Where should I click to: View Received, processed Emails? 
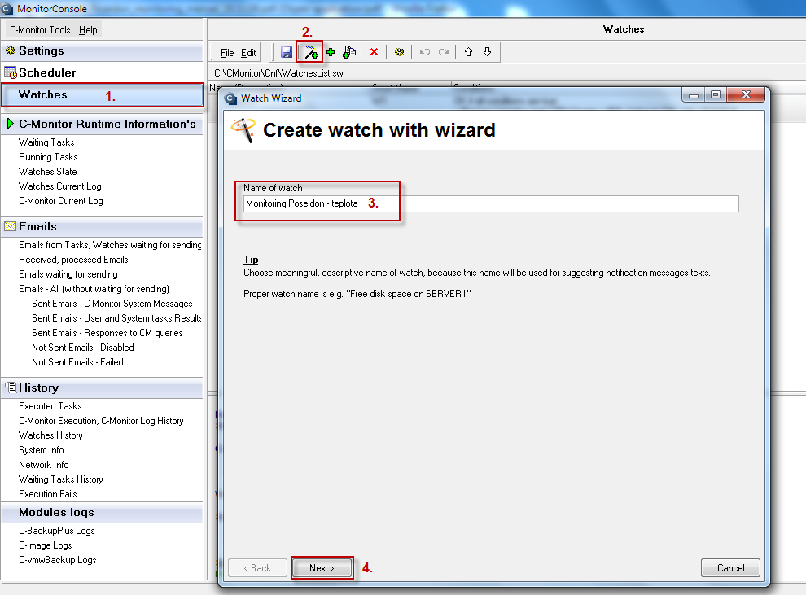click(73, 260)
